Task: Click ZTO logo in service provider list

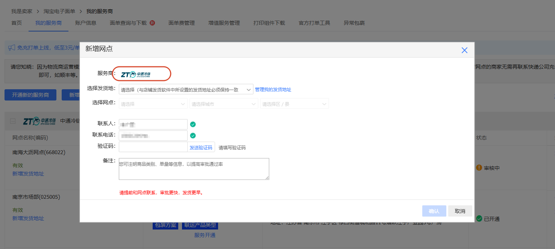Action: click(x=39, y=121)
